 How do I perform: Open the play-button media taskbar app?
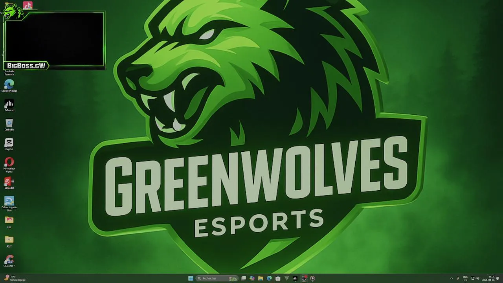click(312, 278)
